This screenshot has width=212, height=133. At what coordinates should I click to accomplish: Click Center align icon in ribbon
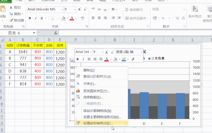click(99, 18)
